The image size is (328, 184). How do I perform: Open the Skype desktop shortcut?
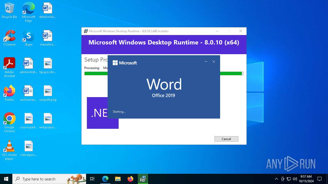click(x=28, y=38)
